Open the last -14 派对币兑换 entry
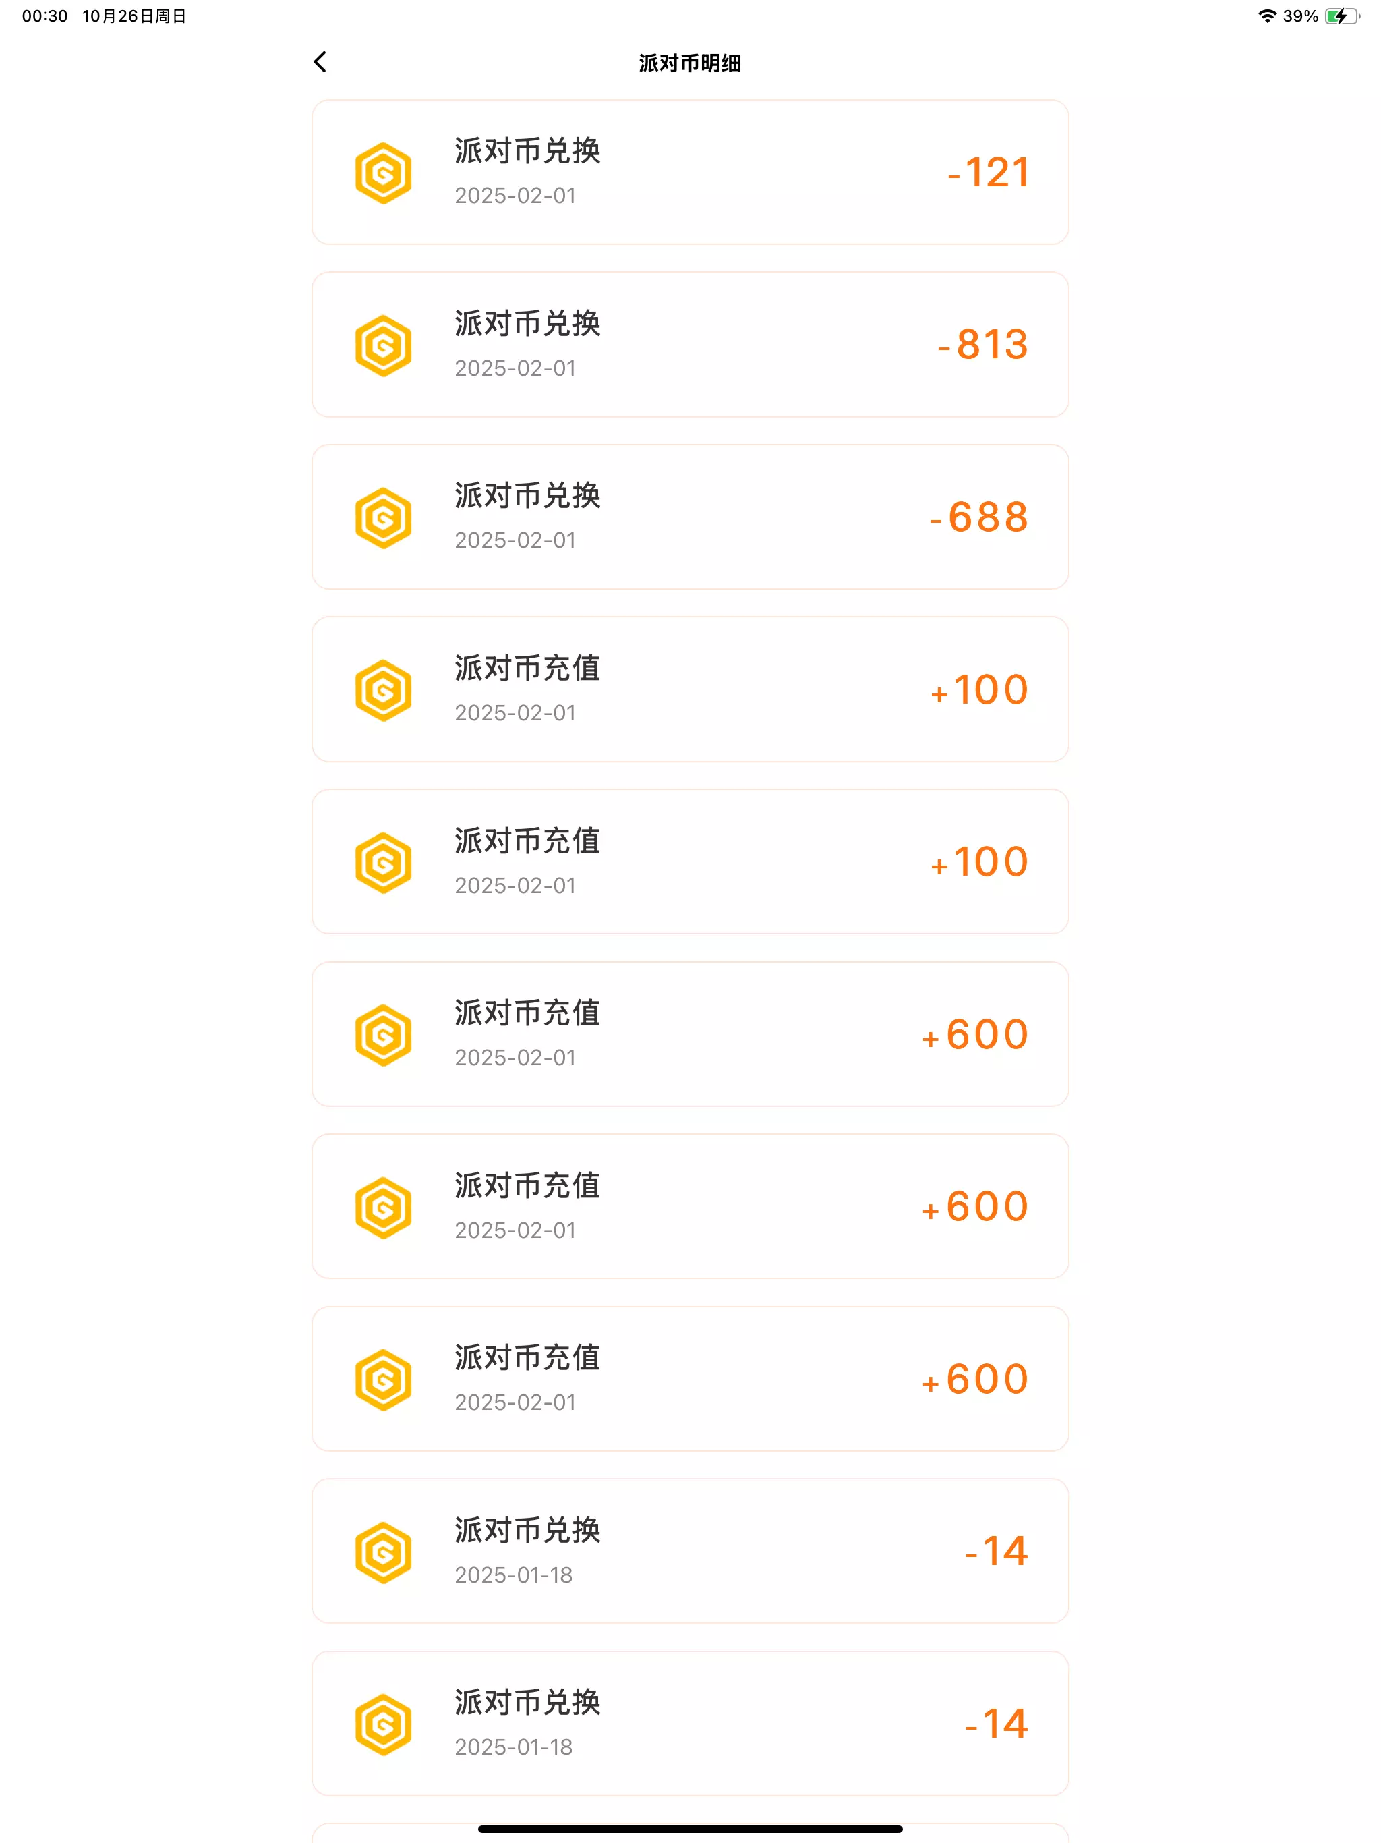Viewport: 1381px width, 1843px height. tap(690, 1723)
